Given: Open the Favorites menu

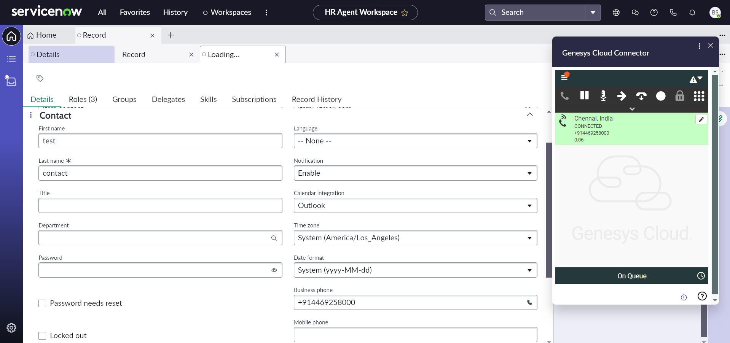Looking at the screenshot, I should [x=135, y=12].
